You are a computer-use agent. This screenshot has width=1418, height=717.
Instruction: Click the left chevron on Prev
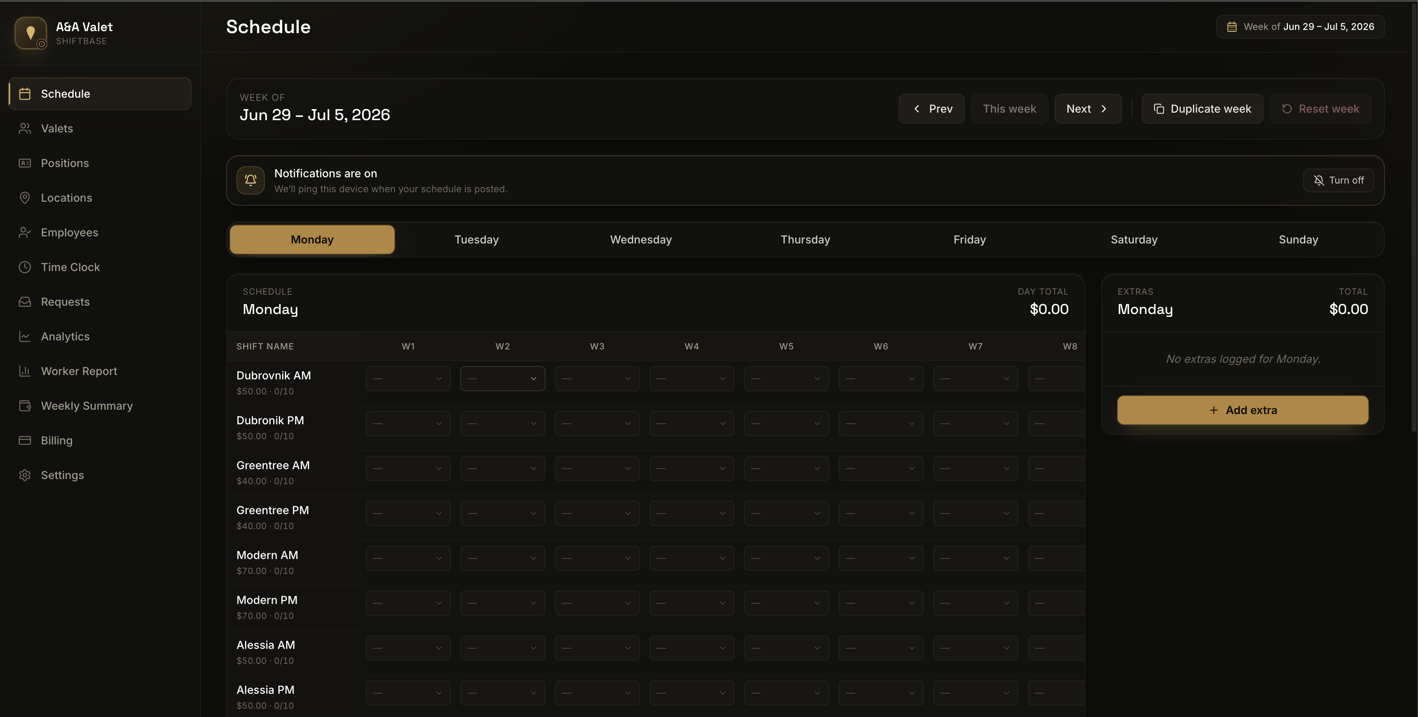pyautogui.click(x=917, y=109)
